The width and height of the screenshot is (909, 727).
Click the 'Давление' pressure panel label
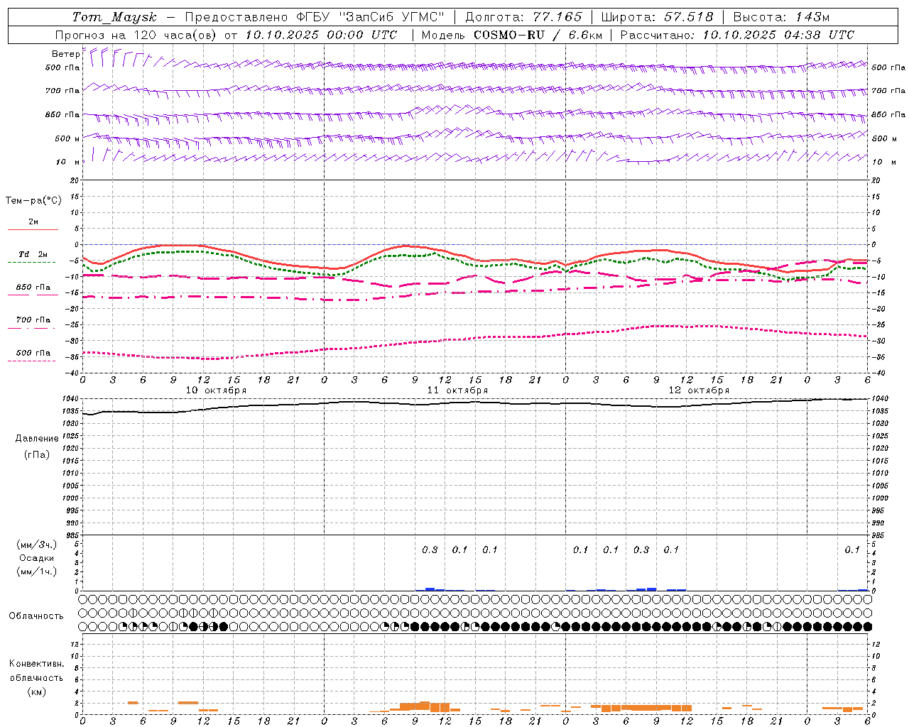click(x=37, y=439)
